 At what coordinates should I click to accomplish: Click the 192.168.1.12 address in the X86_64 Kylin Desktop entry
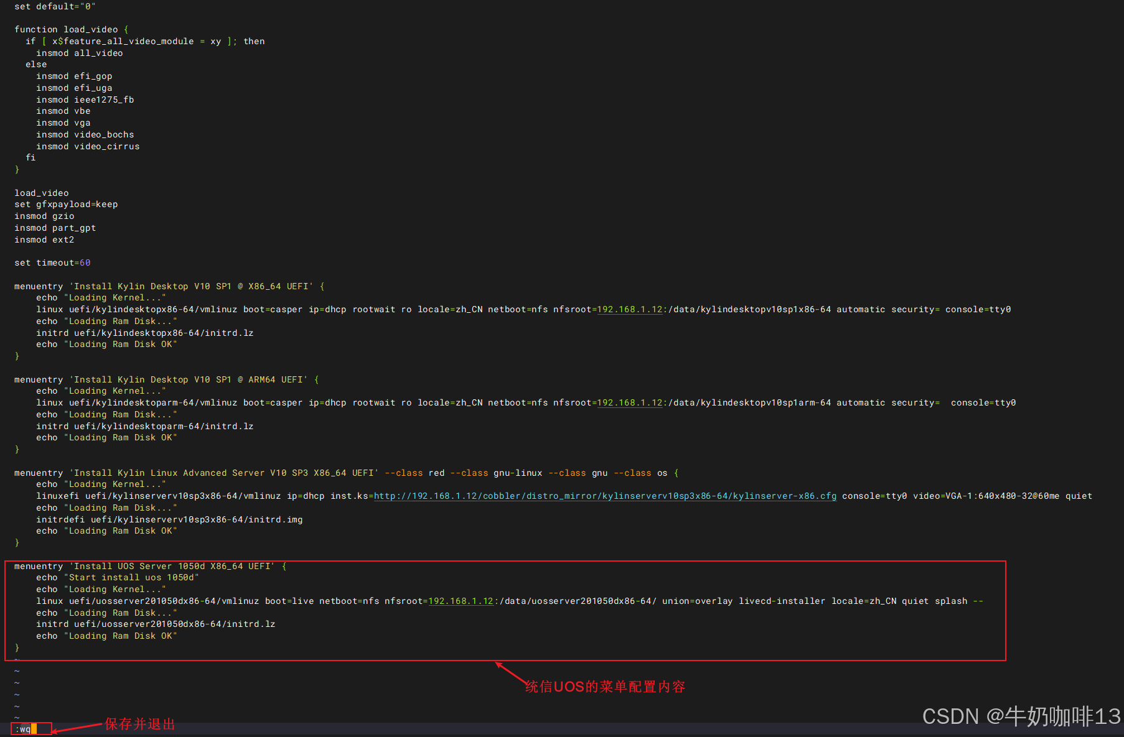coord(630,309)
